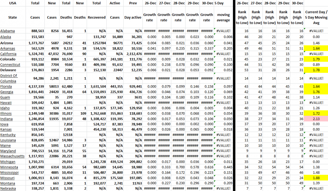Open the Guam hyperlink
This screenshot has height=191, width=328.
pyautogui.click(x=5, y=97)
